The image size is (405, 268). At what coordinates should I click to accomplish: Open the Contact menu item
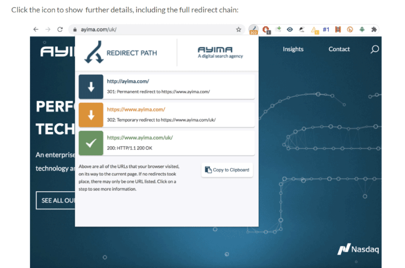pyautogui.click(x=339, y=49)
